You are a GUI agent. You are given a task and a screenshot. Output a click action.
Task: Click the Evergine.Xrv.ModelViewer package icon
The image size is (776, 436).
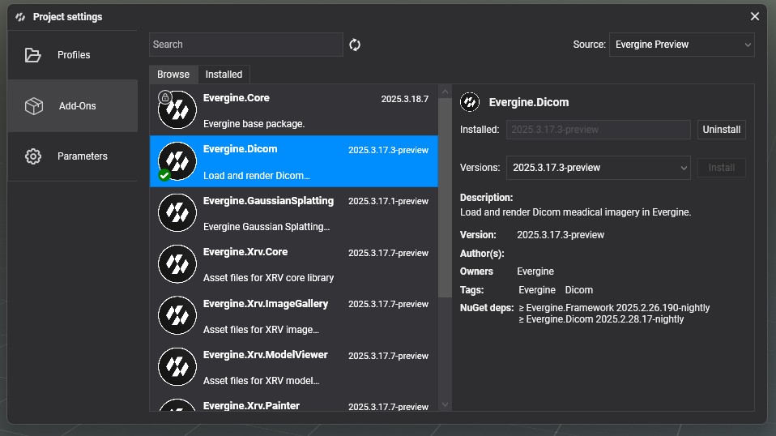pos(177,366)
